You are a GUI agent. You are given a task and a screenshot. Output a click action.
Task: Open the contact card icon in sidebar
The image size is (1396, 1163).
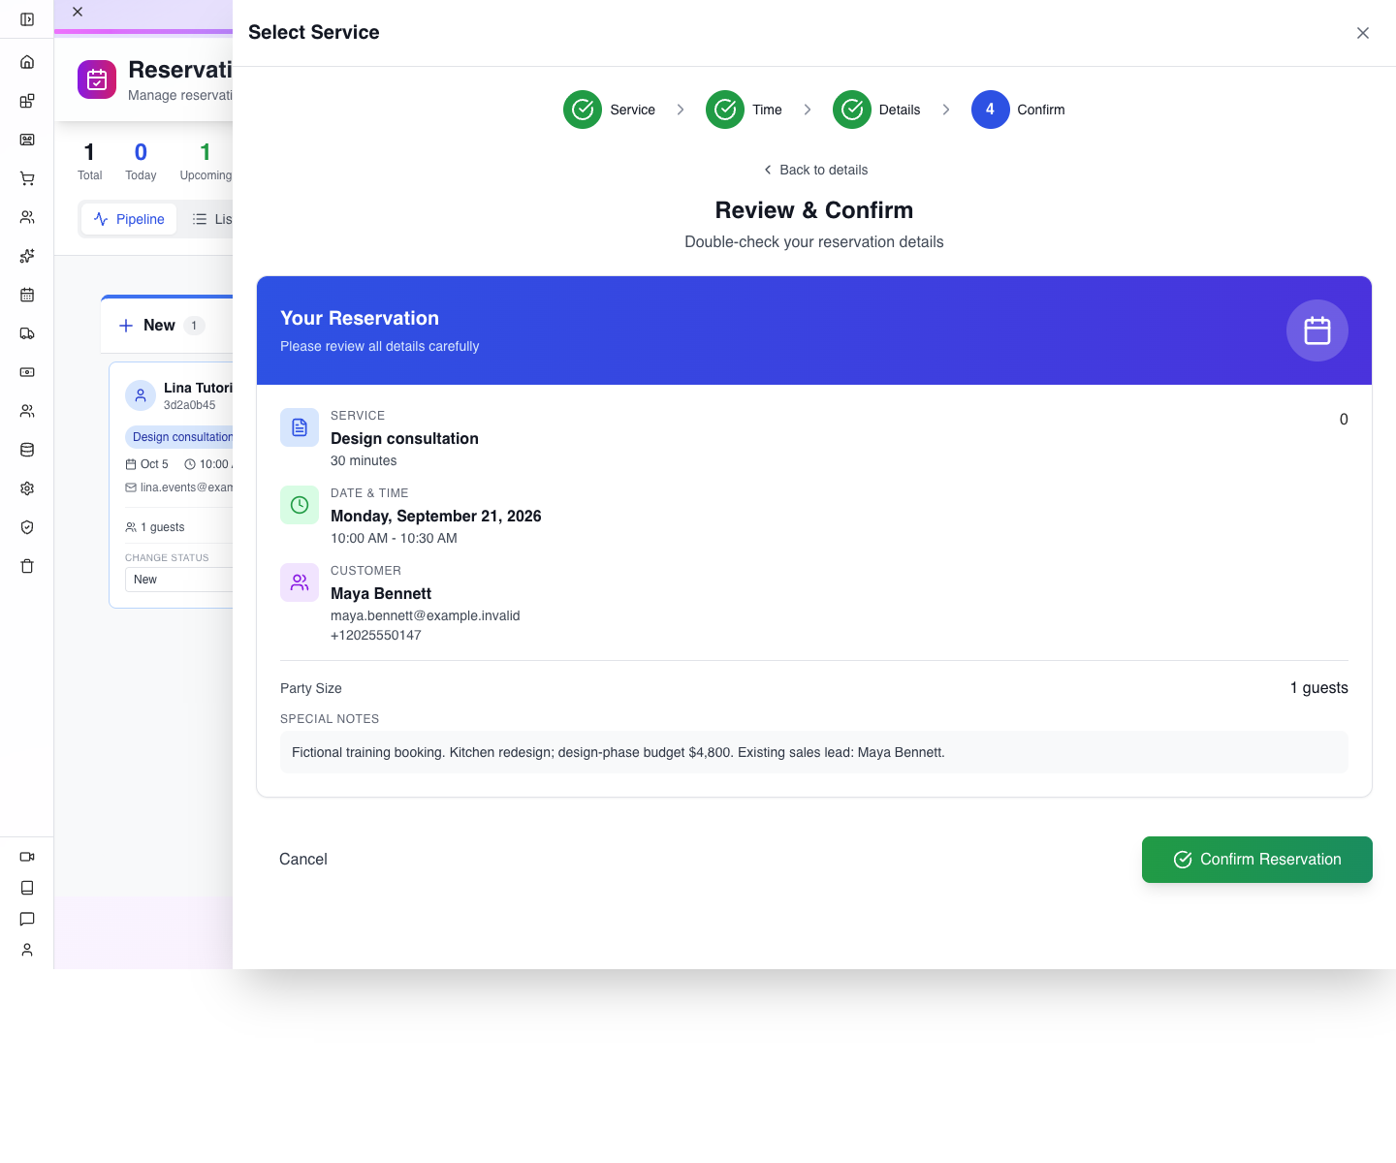[x=27, y=140]
